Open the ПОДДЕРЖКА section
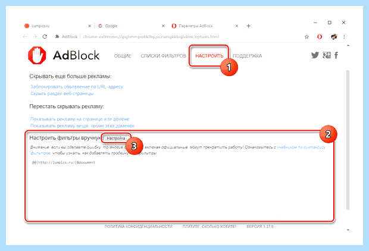369x251 pixels. [x=248, y=56]
